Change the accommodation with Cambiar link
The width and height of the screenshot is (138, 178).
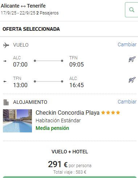[127, 102]
